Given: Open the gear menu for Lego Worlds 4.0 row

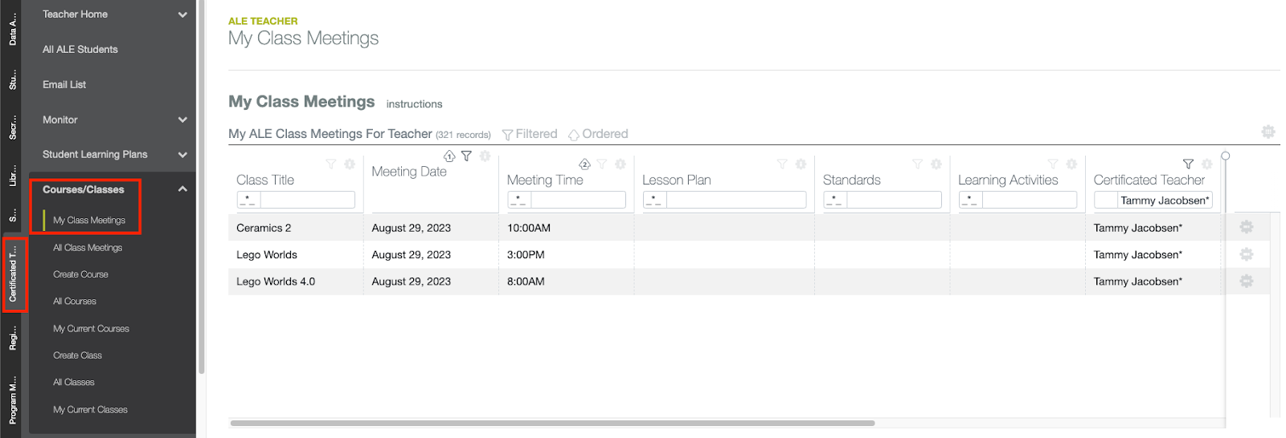Looking at the screenshot, I should click(1247, 281).
